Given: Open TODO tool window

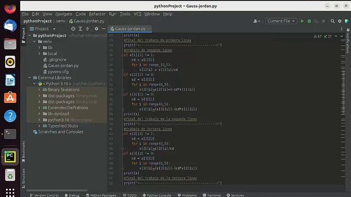Looking at the screenshot, I should coord(129,195).
